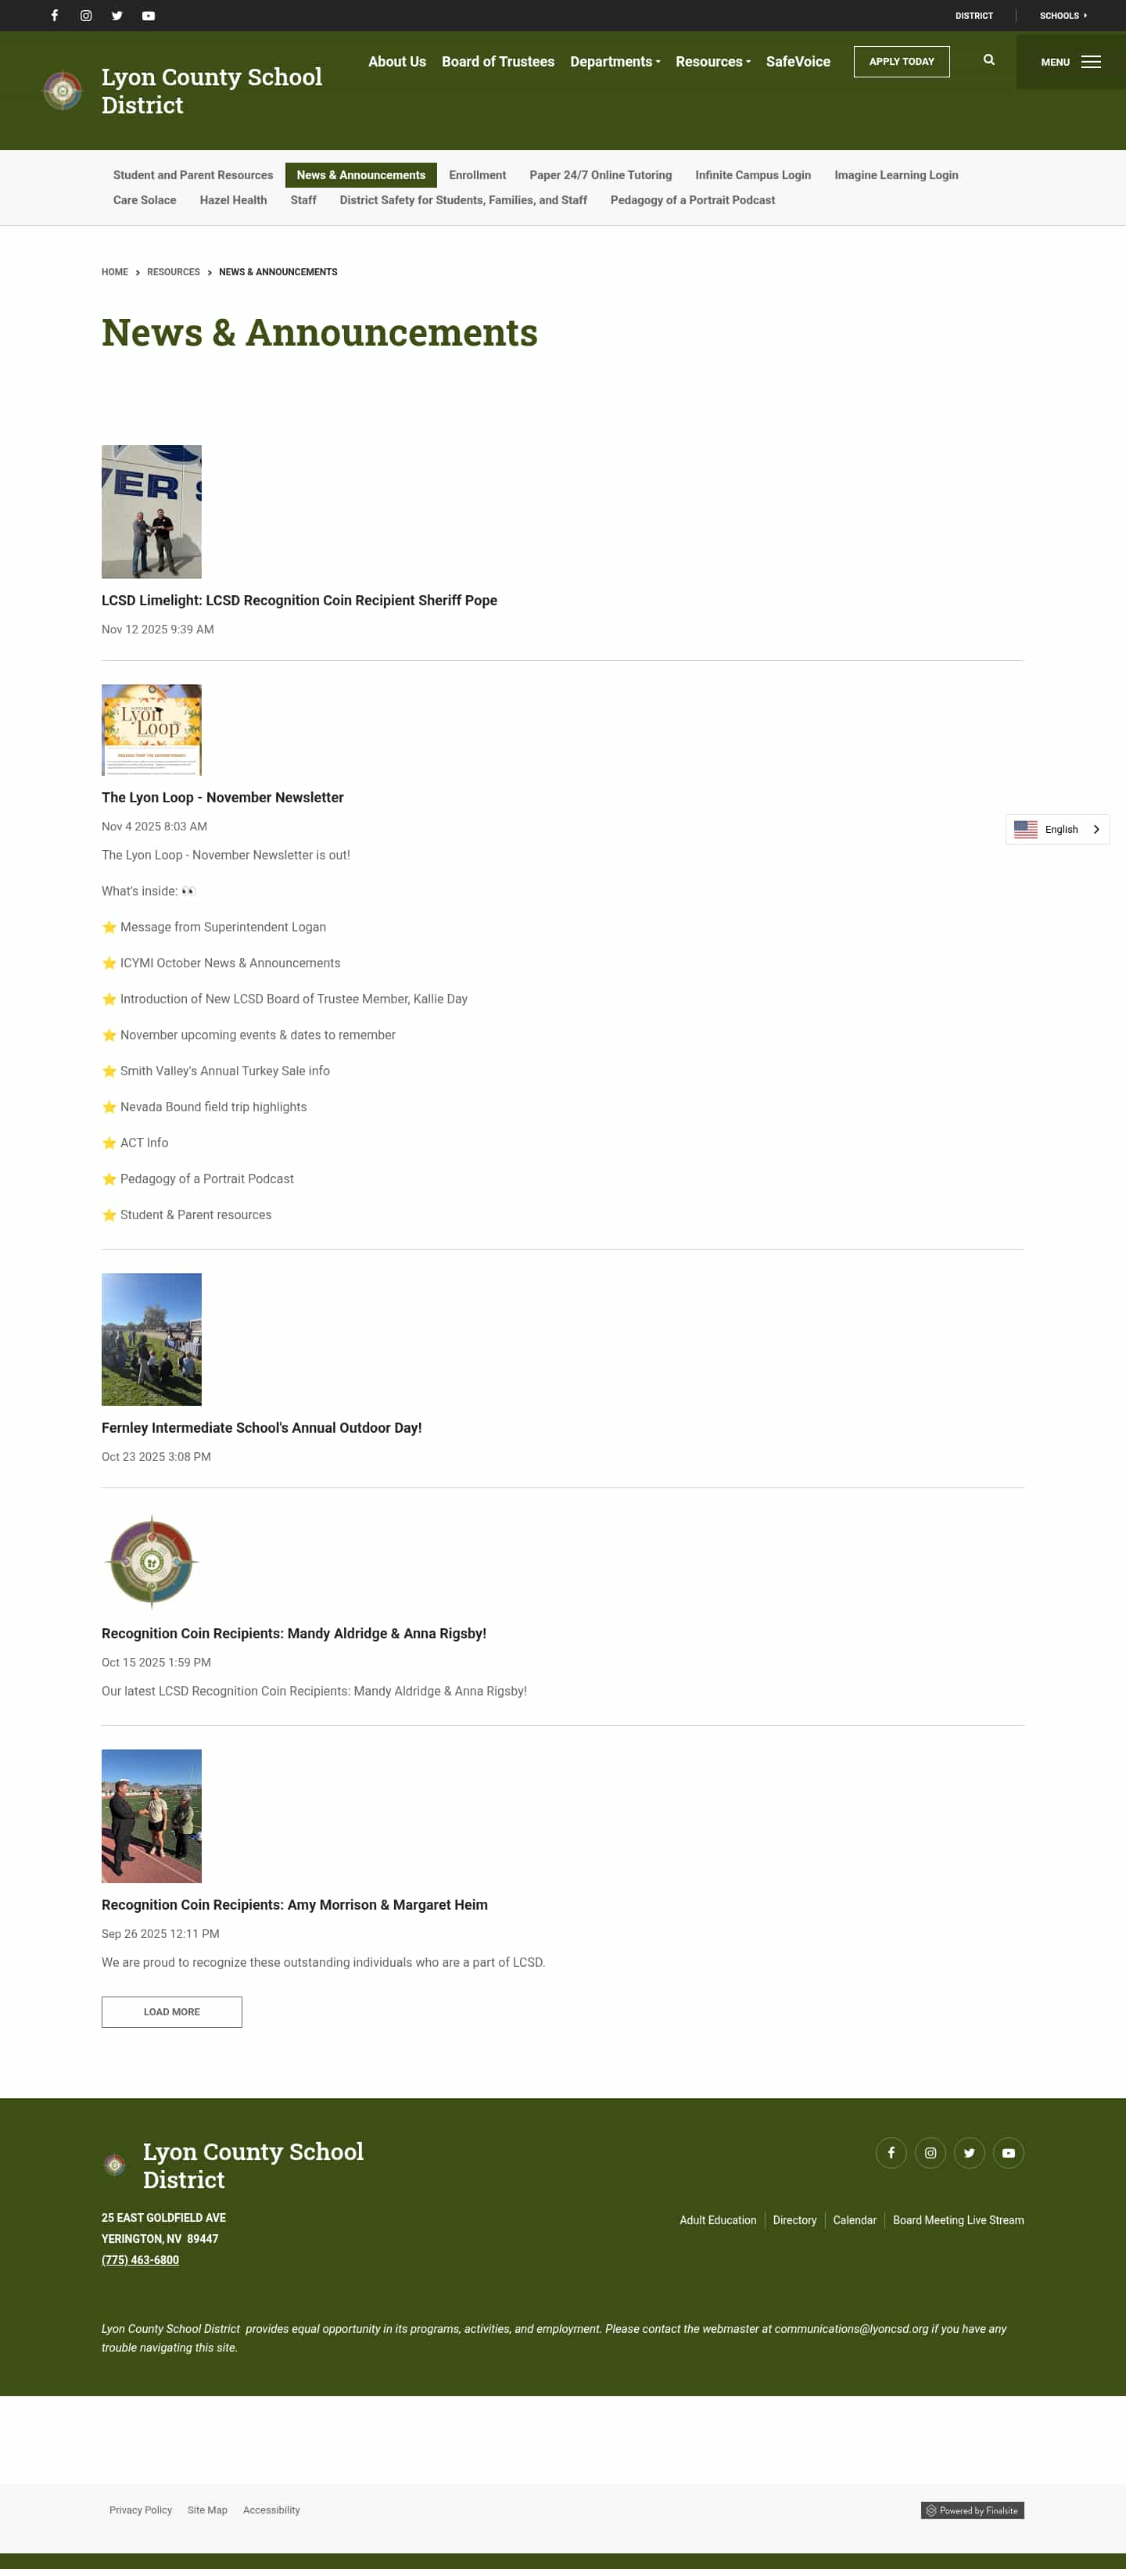The width and height of the screenshot is (1126, 2569).
Task: Open the footer Instagram circle icon
Action: click(x=930, y=2152)
